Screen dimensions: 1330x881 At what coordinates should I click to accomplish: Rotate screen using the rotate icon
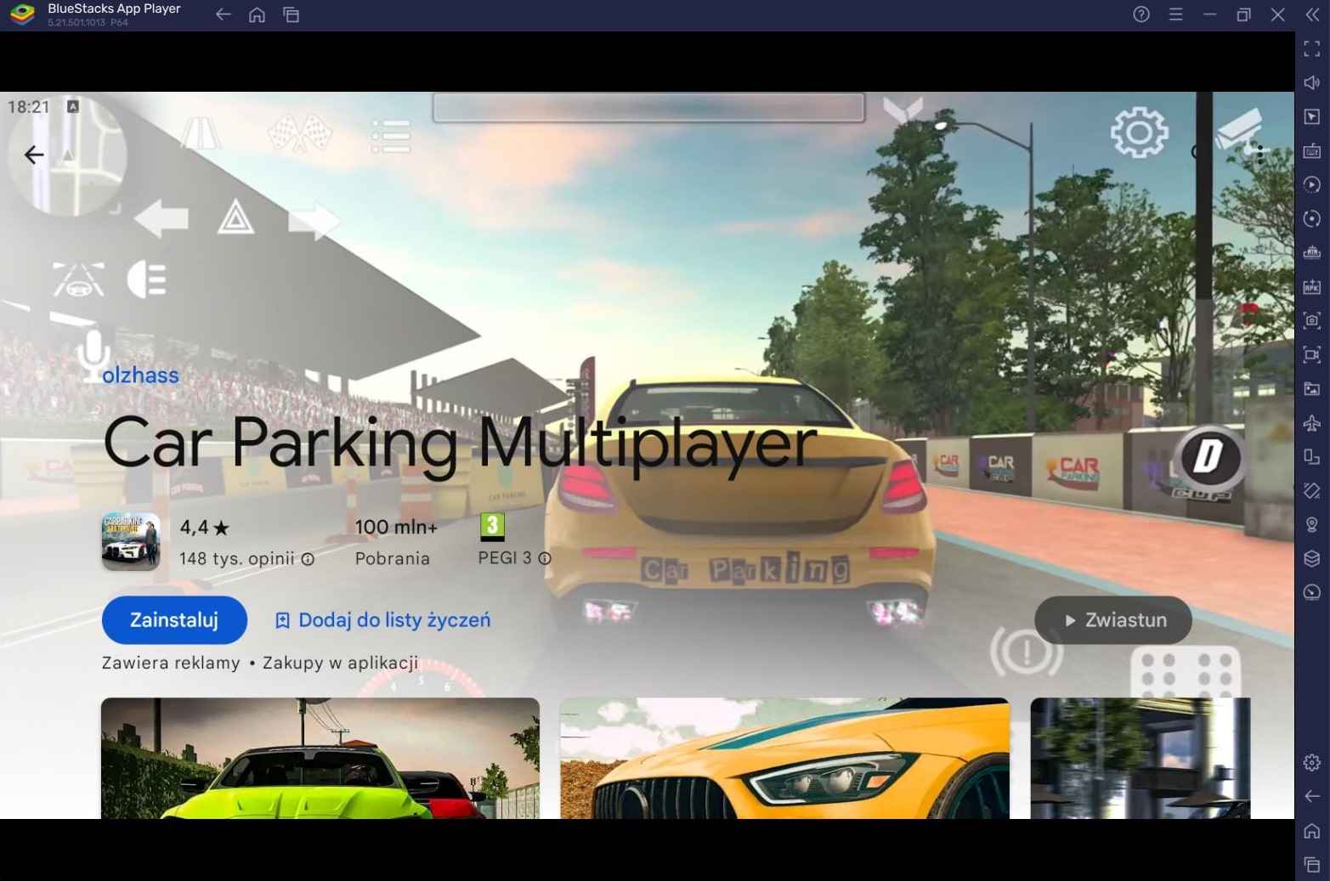(1312, 490)
